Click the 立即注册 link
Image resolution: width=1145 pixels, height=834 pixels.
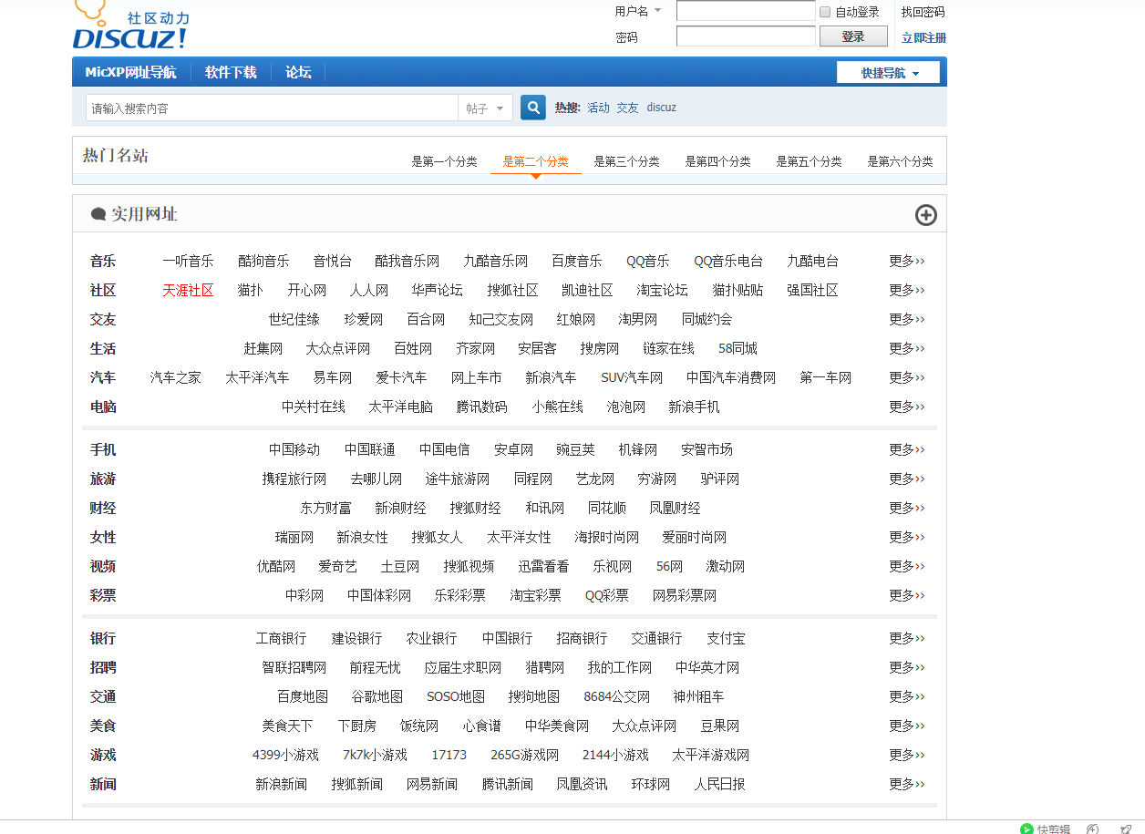tap(923, 37)
